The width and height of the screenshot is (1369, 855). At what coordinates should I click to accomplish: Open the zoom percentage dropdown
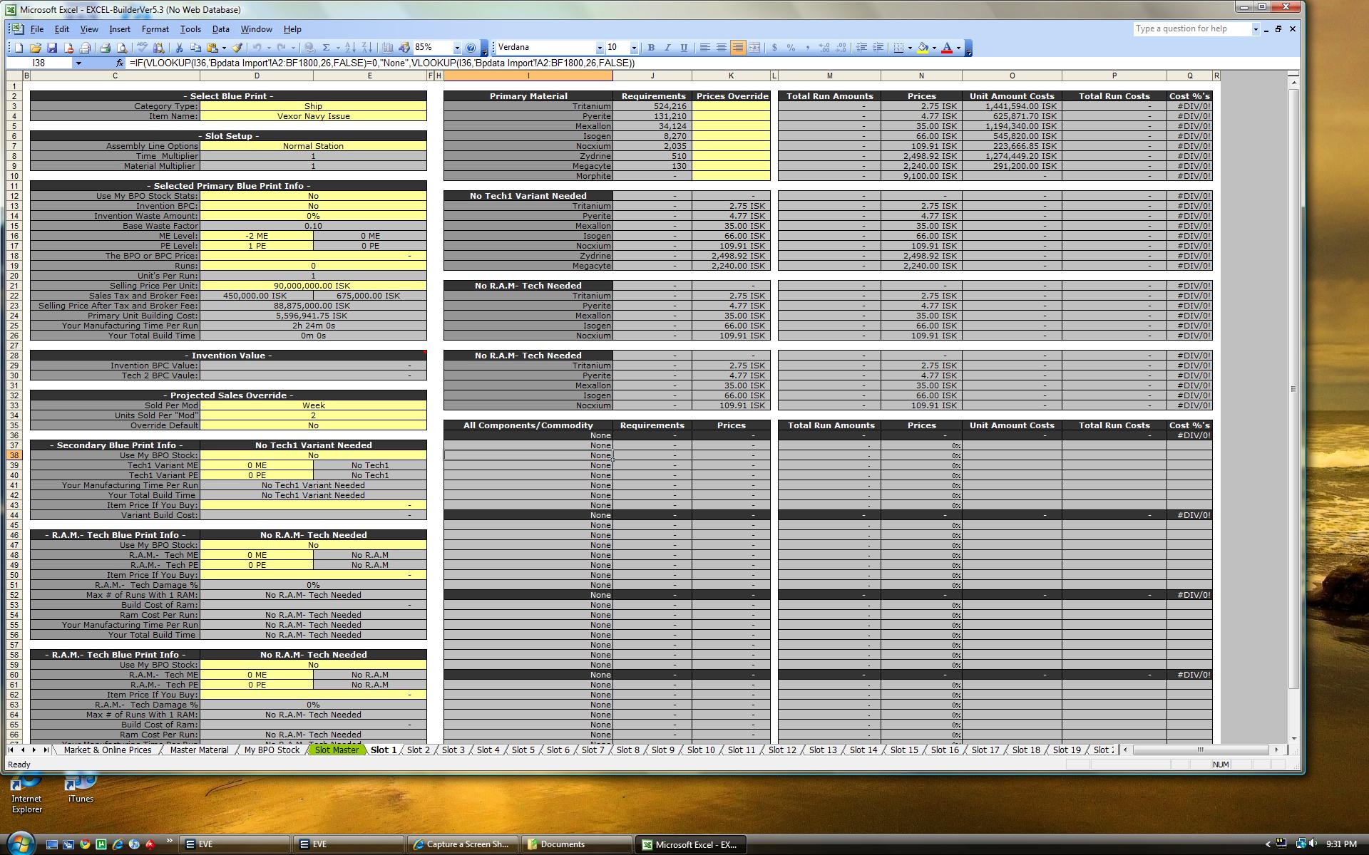pos(457,48)
